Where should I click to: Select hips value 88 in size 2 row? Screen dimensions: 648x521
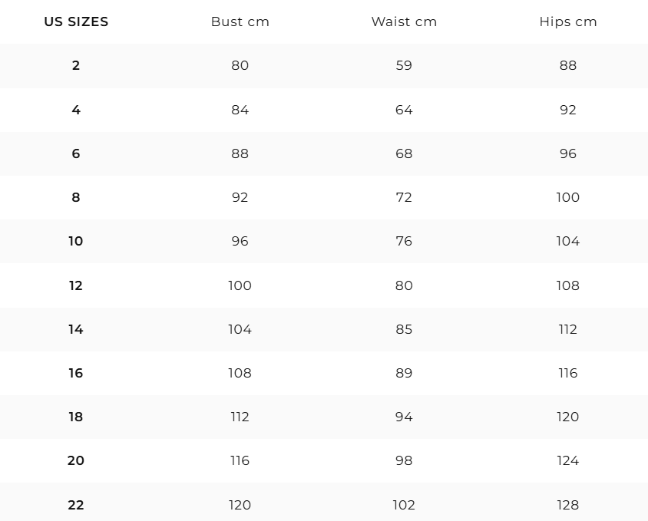pos(568,65)
